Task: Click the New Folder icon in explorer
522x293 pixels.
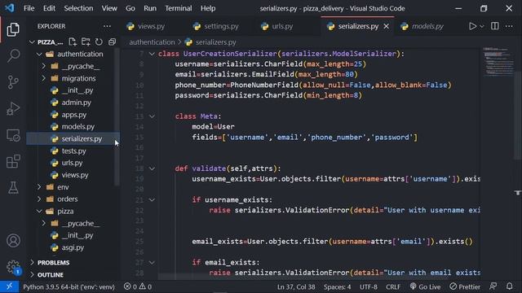Action: tap(86, 42)
